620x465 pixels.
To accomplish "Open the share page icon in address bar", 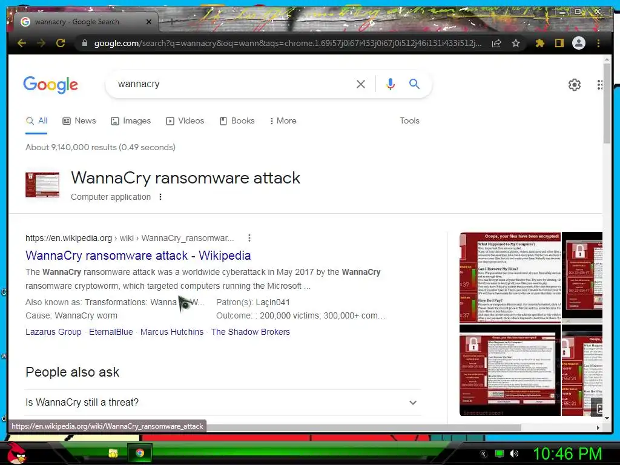I will pos(496,43).
